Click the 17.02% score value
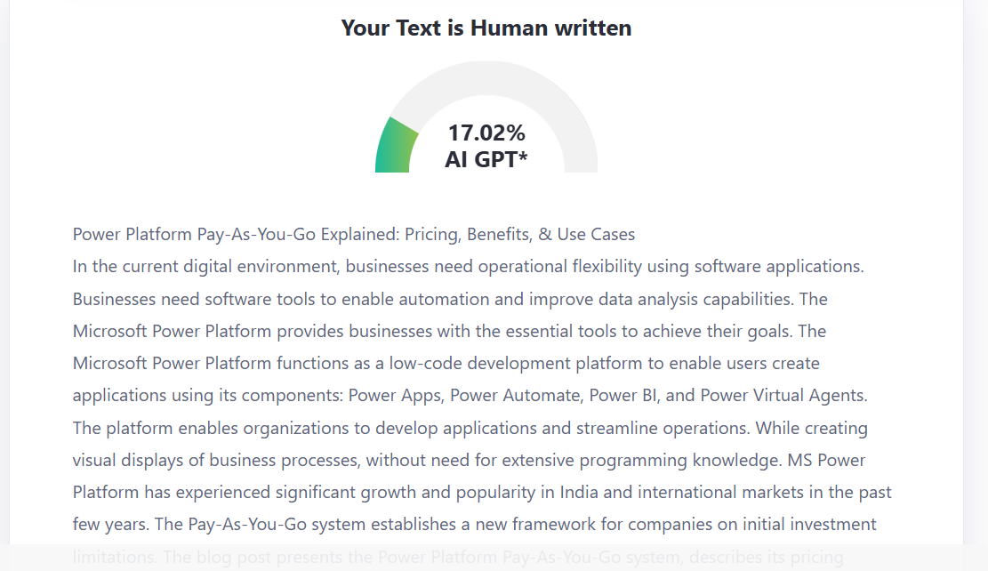 (x=486, y=133)
